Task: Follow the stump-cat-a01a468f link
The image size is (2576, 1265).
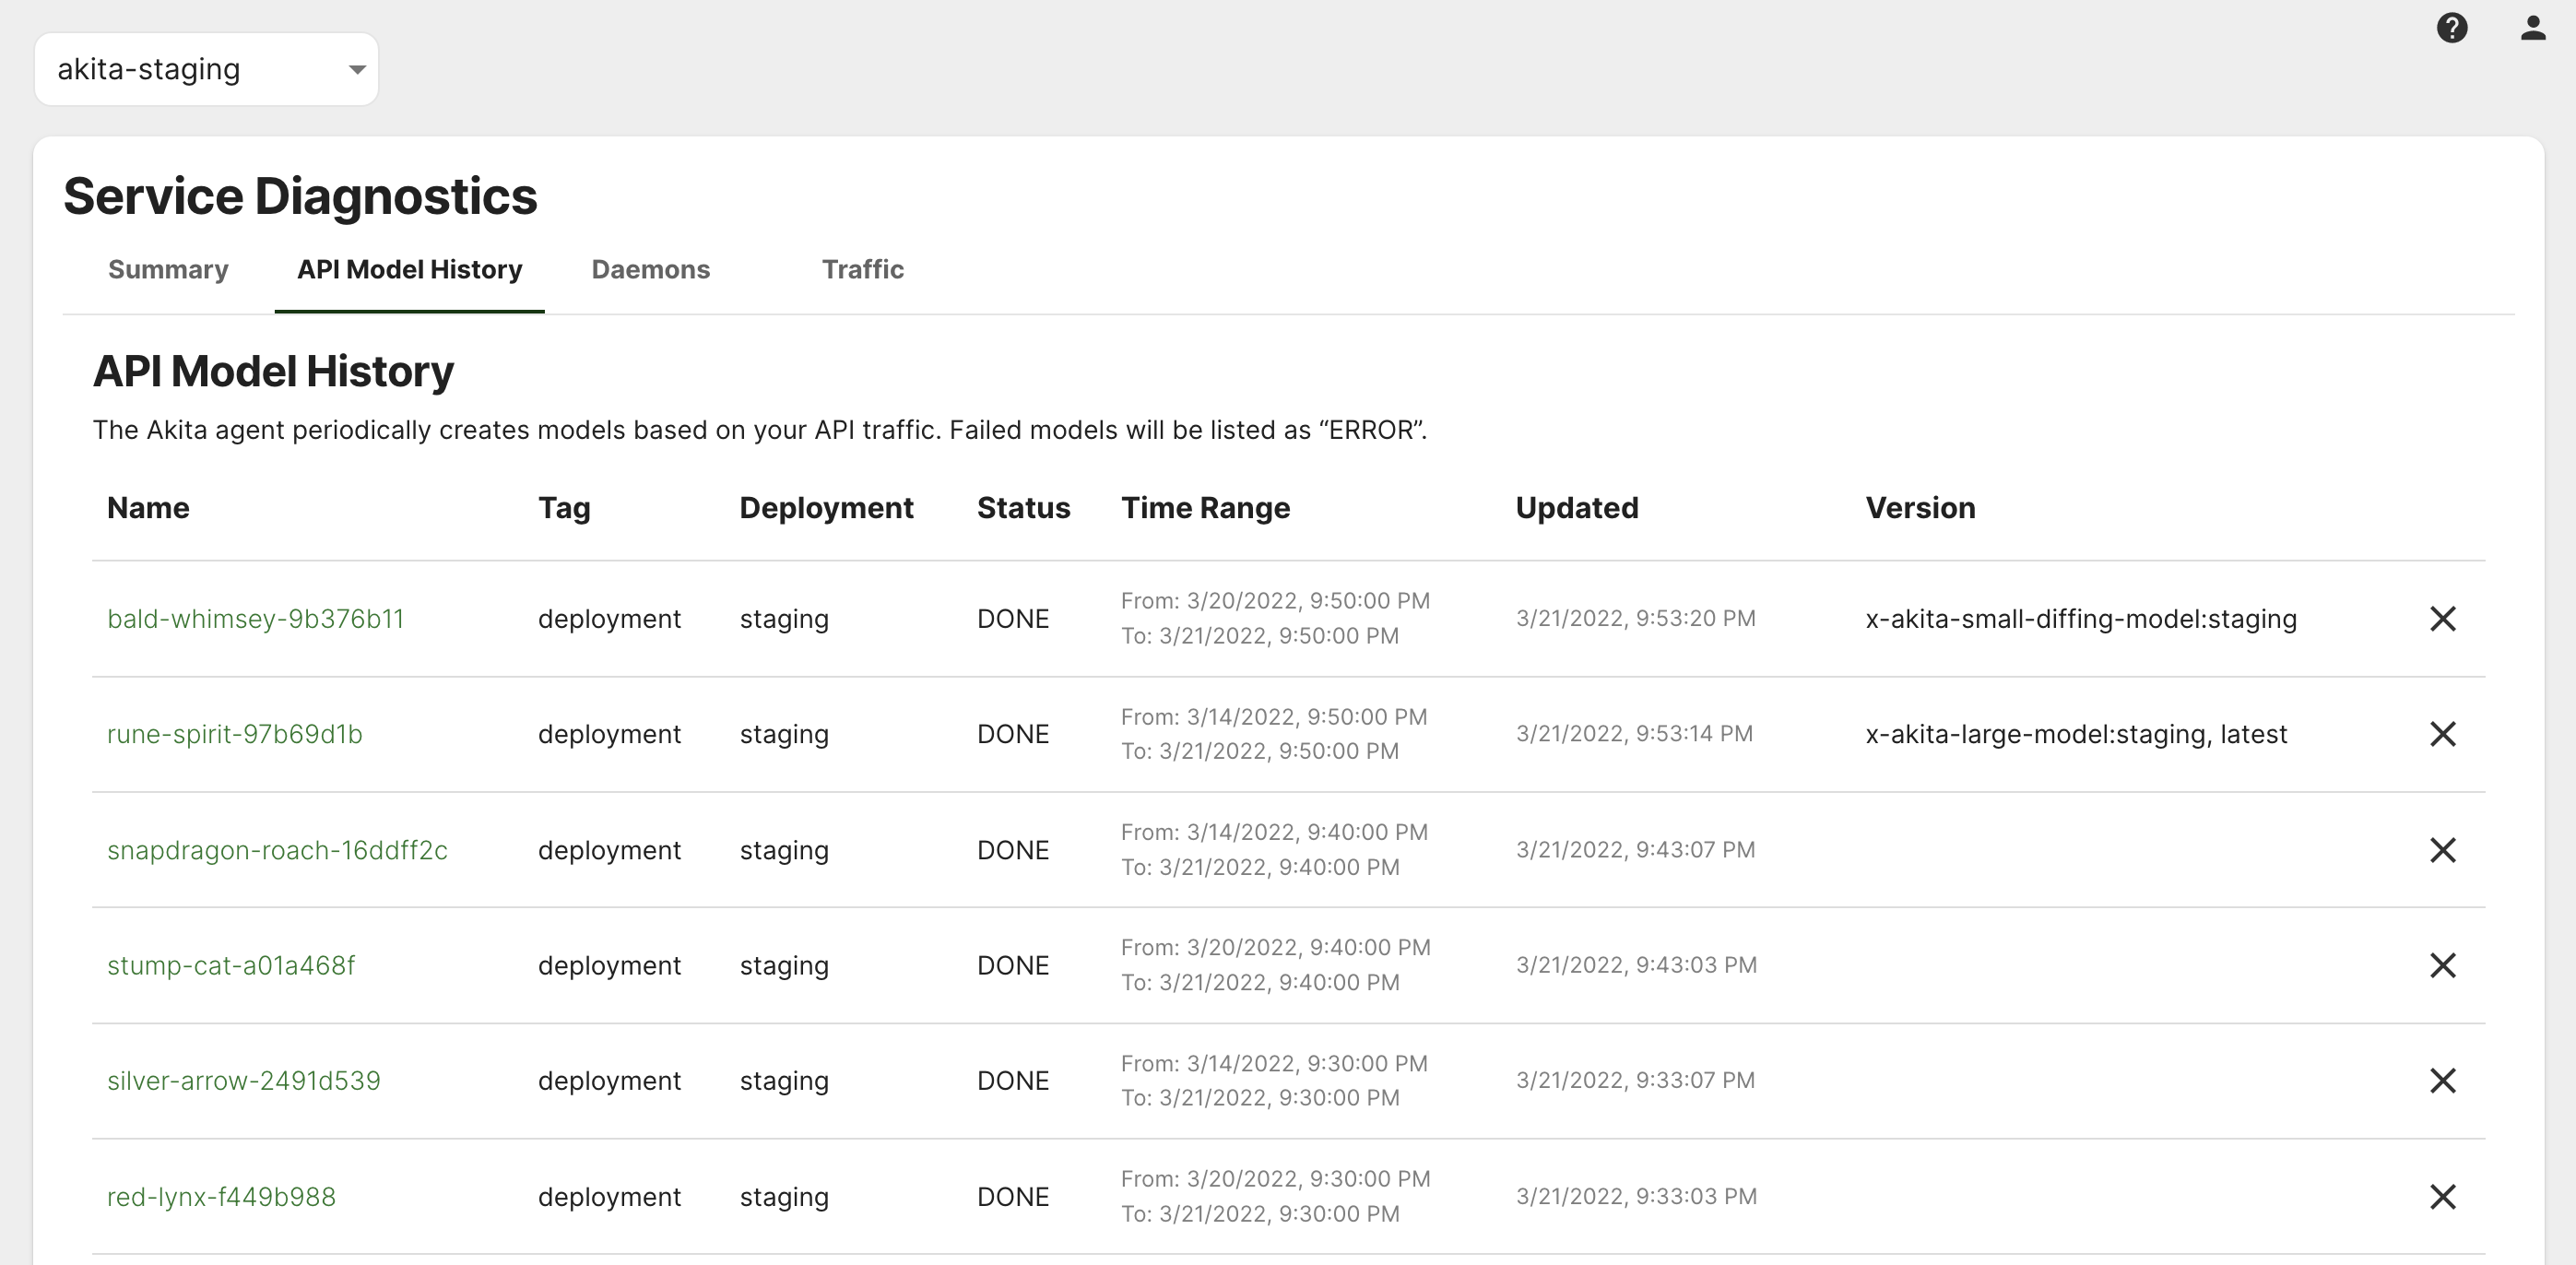Action: pos(230,965)
